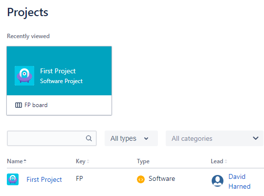Click the FP board columns icon
The height and width of the screenshot is (196, 264).
[19, 105]
